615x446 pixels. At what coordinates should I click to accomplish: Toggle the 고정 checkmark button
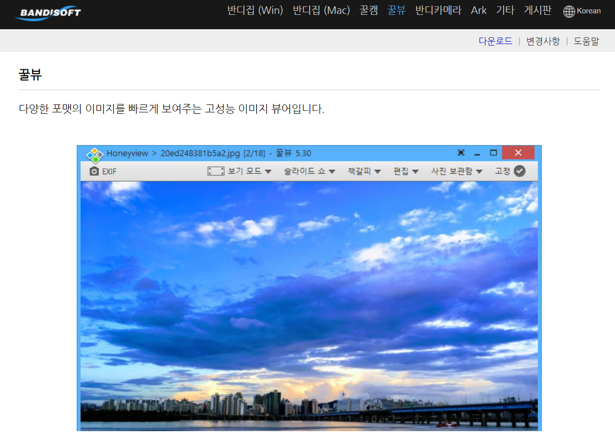(x=519, y=171)
